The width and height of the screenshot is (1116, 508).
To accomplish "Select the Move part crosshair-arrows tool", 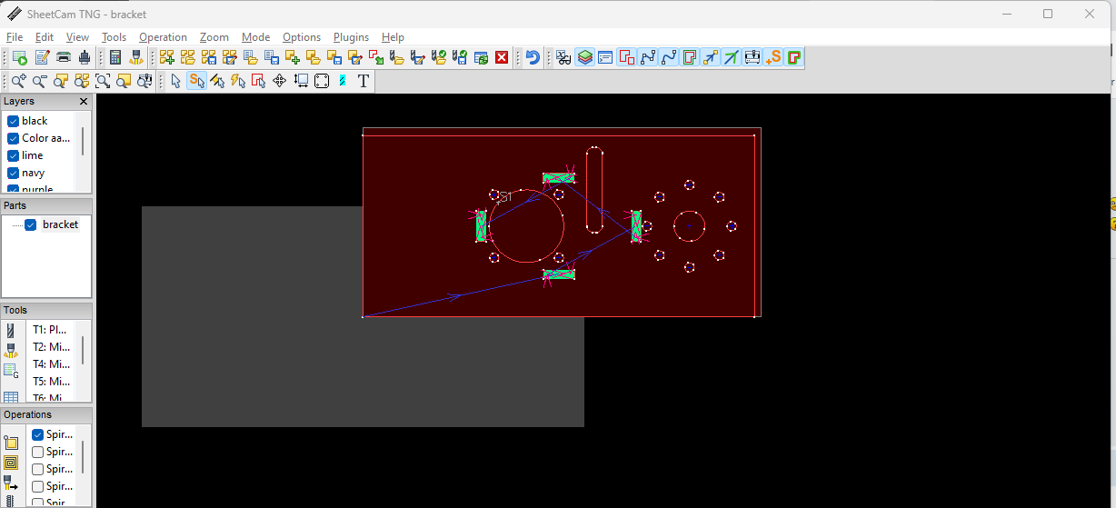I will (x=279, y=81).
